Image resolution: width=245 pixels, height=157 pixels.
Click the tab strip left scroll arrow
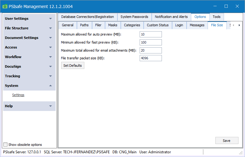(x=233, y=25)
